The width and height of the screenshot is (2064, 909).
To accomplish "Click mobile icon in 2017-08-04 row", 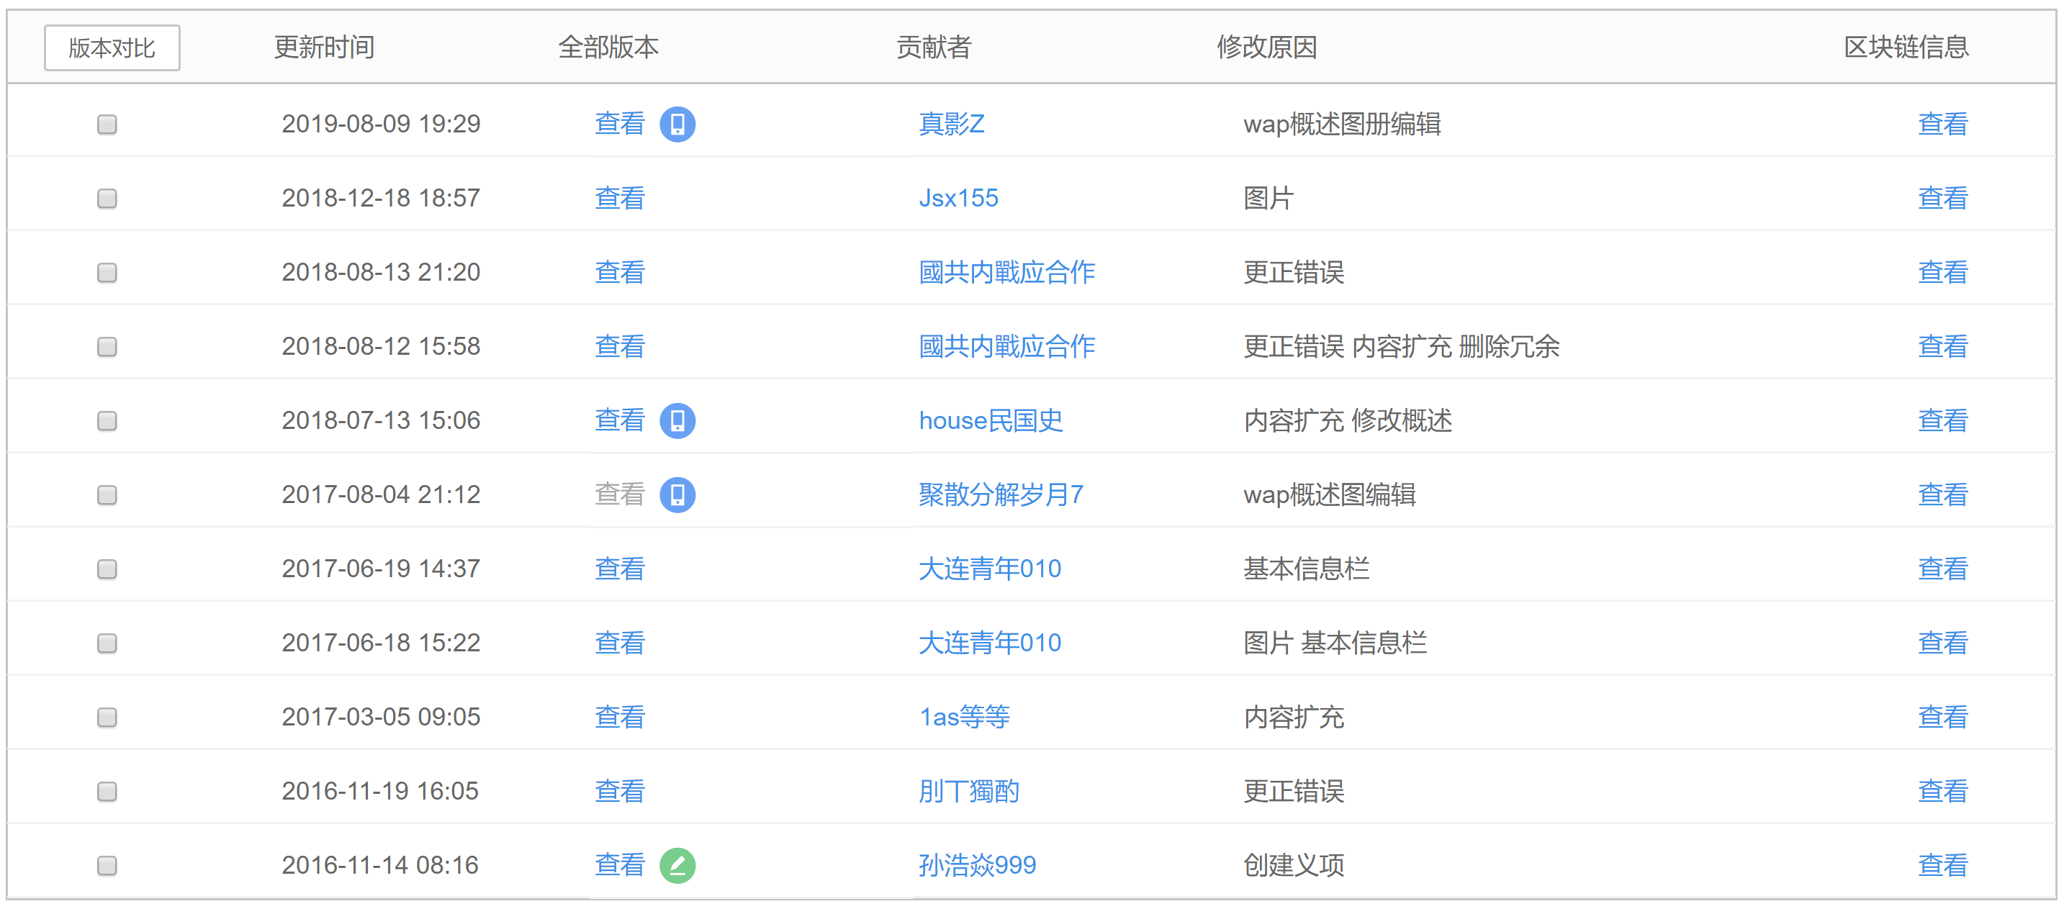I will point(677,495).
